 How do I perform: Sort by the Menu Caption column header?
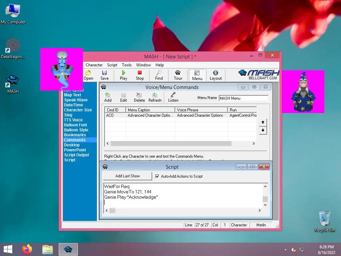tap(150, 110)
